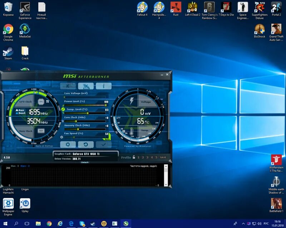The height and width of the screenshot is (228, 286).
Task: Click the driver version 388.71 text
Action: pos(77,159)
